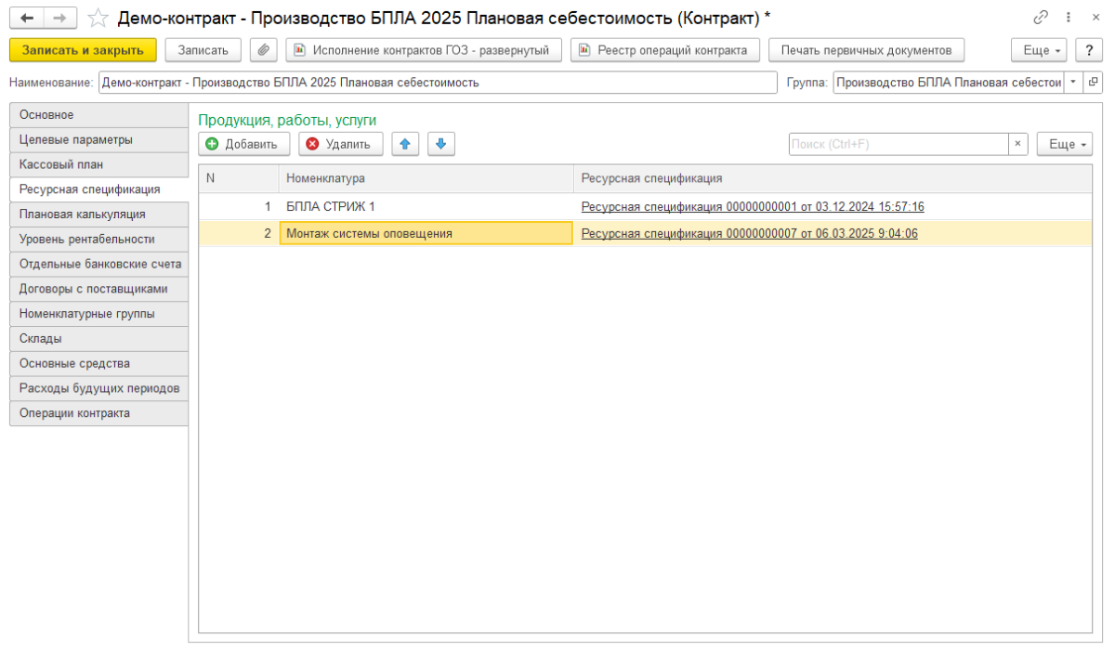This screenshot has width=1115, height=651.
Task: Move the selected row up
Action: click(405, 144)
